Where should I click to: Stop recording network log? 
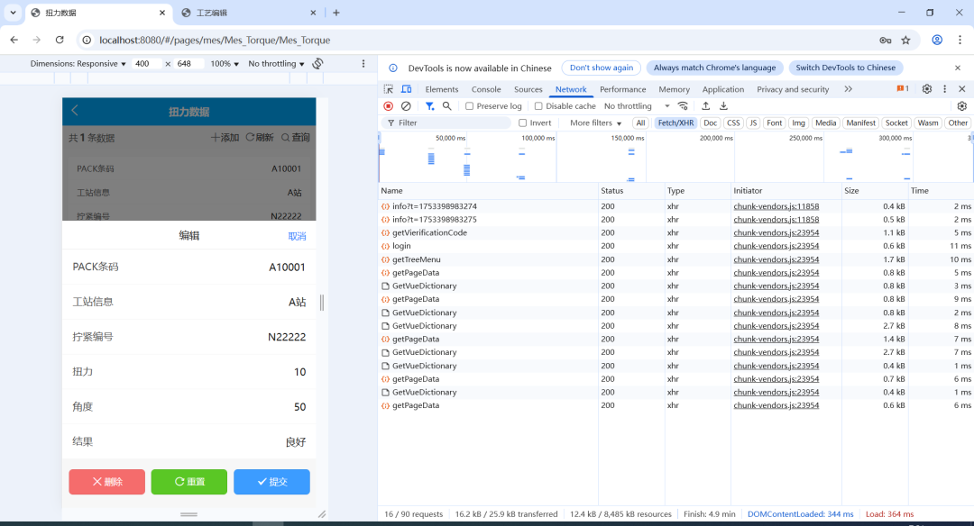point(389,106)
